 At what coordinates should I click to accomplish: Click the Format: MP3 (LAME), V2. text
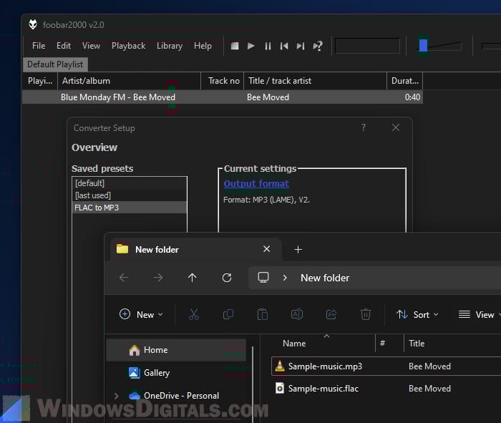pos(266,200)
